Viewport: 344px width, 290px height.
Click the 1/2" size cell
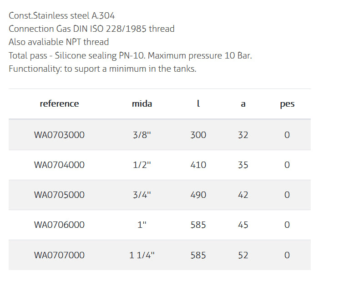142,165
